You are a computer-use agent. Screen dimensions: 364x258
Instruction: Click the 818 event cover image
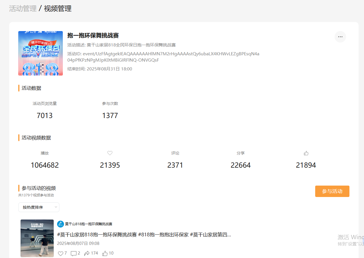click(41, 53)
